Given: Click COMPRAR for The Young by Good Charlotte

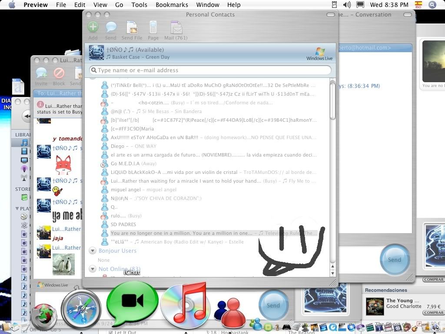Looking at the screenshot, I should click(434, 312).
